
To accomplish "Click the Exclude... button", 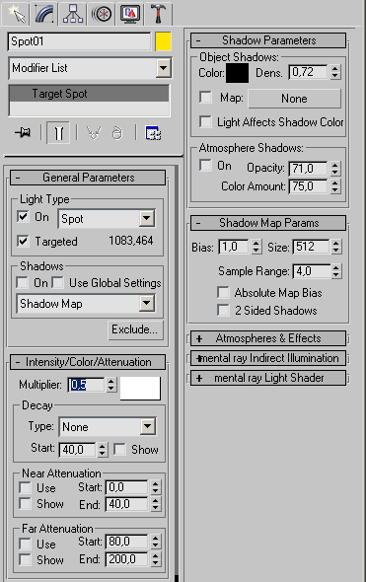I will 135,329.
